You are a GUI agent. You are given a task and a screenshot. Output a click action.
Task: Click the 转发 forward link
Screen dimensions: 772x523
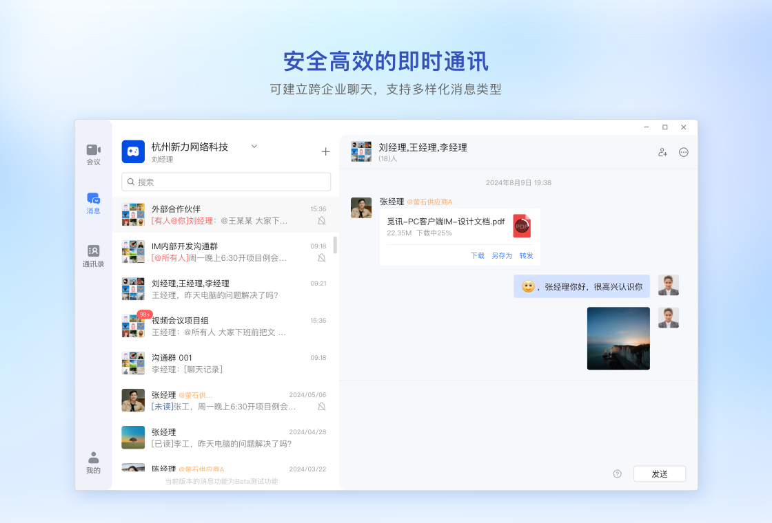[x=527, y=255]
